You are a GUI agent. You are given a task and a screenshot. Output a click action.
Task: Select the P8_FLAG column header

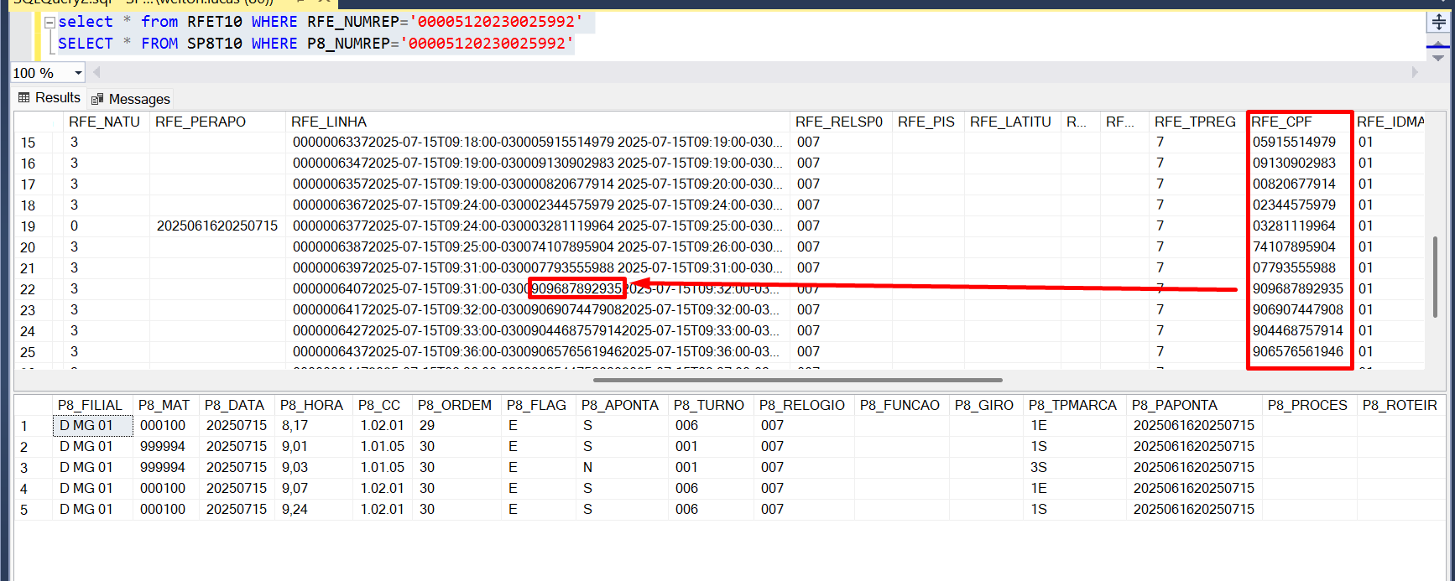click(x=537, y=406)
